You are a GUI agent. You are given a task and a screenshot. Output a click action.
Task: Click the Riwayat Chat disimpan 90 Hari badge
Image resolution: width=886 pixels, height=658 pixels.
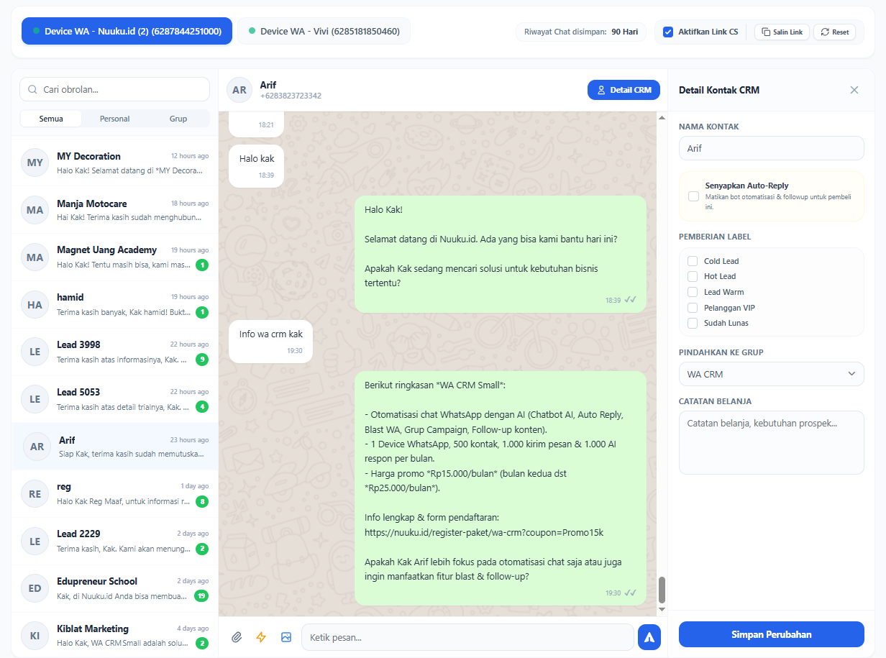[x=581, y=32]
